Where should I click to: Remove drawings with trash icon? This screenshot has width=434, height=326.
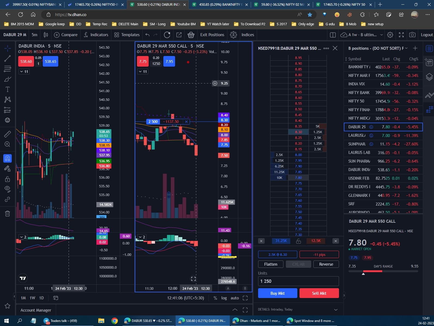pos(8,213)
